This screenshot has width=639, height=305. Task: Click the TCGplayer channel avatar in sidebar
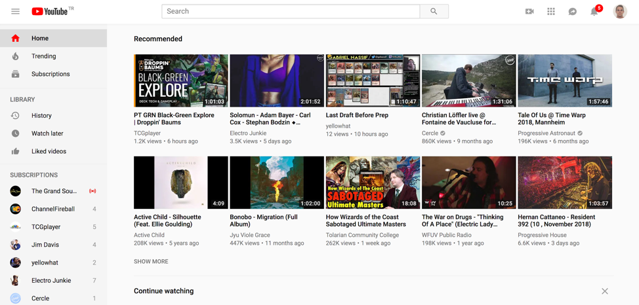[x=16, y=227]
